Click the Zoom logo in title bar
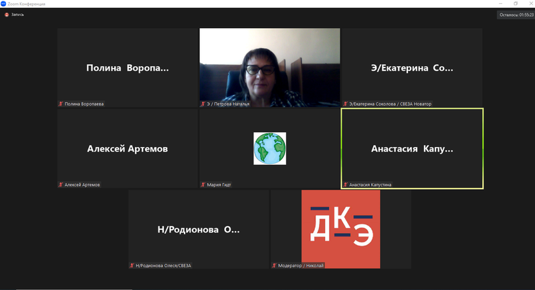The image size is (535, 290). (x=3, y=3)
